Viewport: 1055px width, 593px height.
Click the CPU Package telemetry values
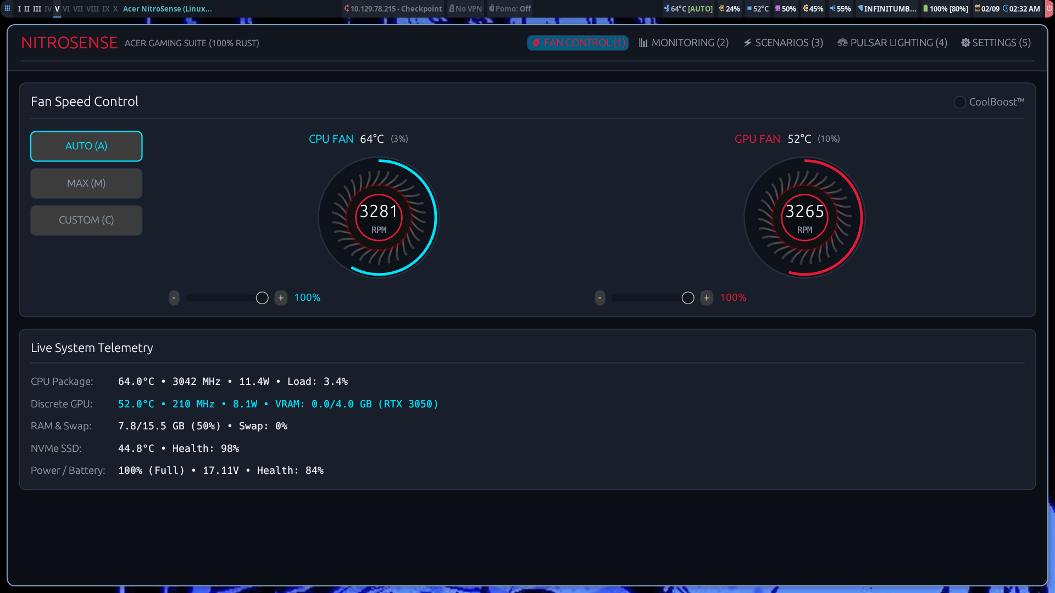point(233,382)
